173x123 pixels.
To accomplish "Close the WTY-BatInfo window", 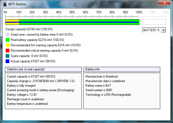I will (164, 3).
